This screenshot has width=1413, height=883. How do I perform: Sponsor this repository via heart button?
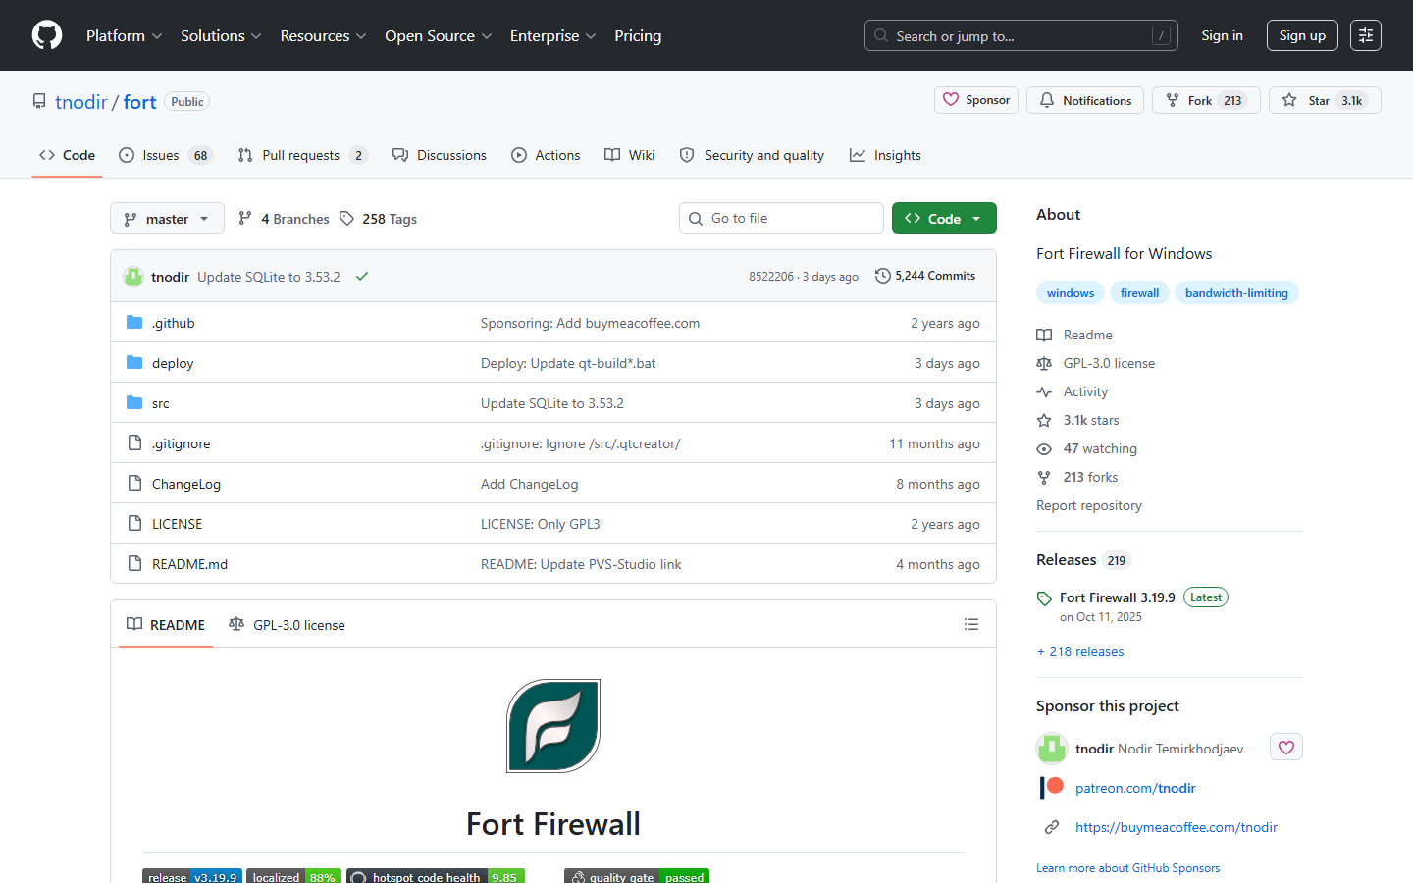point(976,100)
